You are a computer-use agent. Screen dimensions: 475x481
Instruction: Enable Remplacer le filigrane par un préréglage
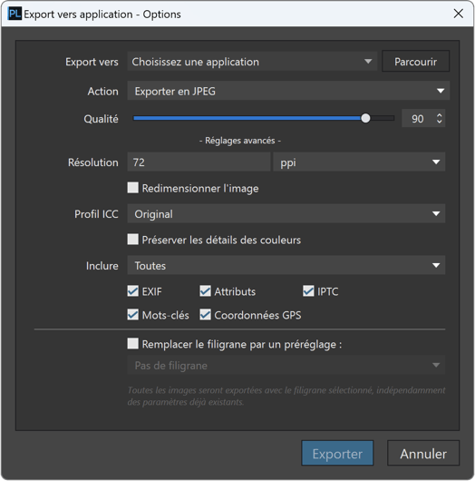click(132, 344)
